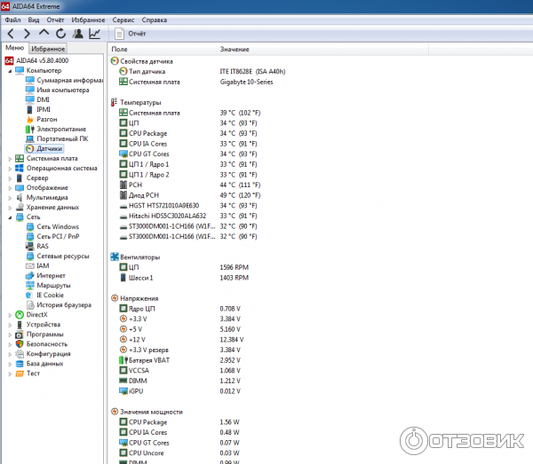Click the IPMI icon in tree

coord(30,109)
